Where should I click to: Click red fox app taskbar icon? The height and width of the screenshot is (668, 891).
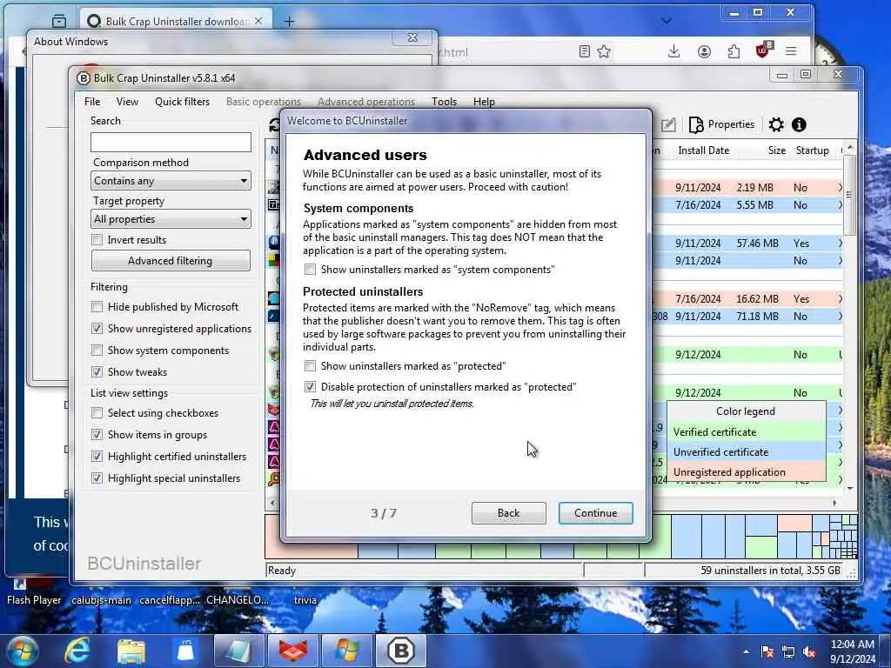point(293,651)
